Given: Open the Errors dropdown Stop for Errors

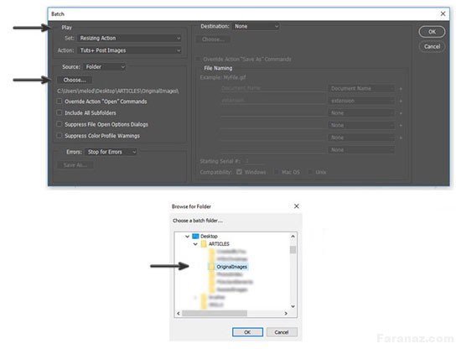Looking at the screenshot, I should (111, 152).
